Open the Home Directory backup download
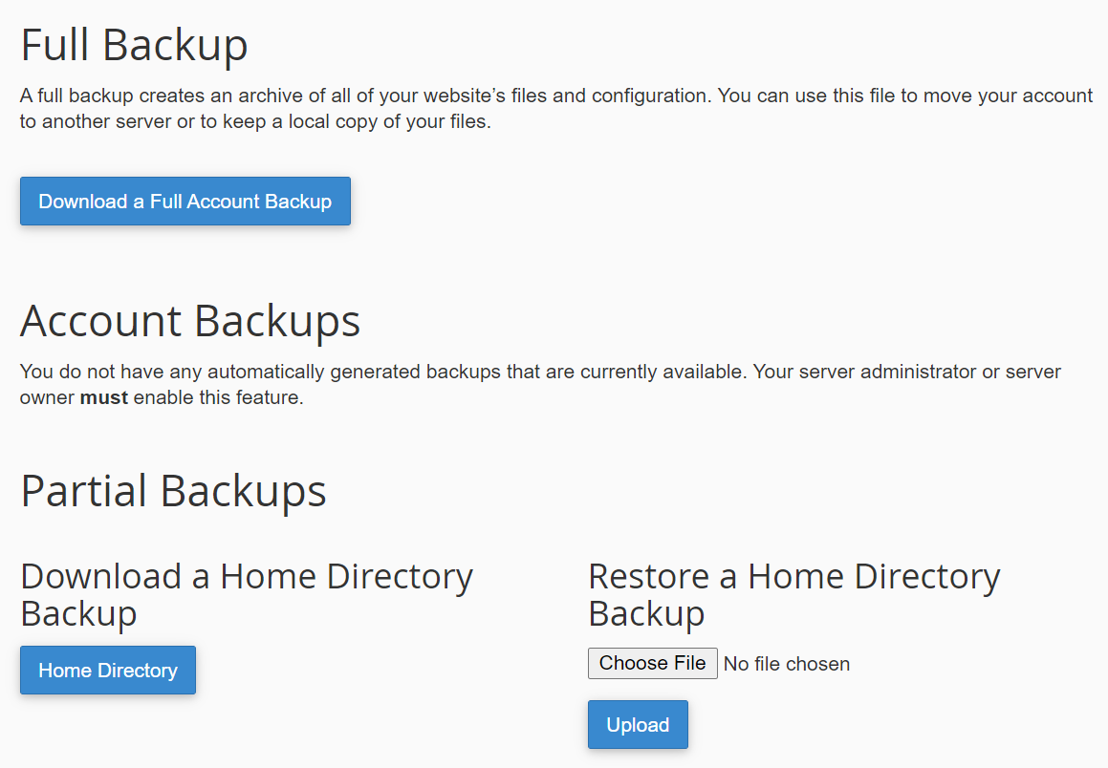 tap(108, 670)
